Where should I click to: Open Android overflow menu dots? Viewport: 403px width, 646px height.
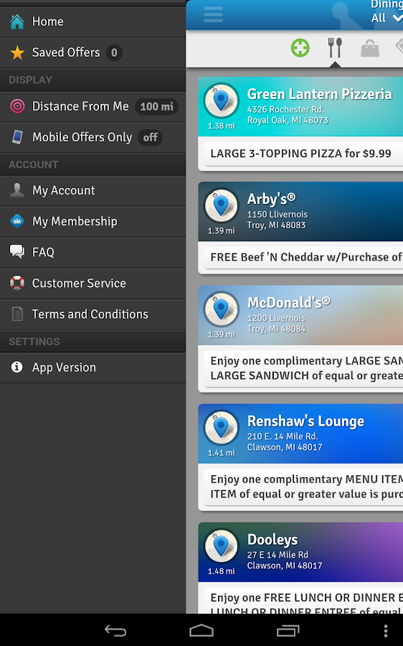click(x=385, y=631)
